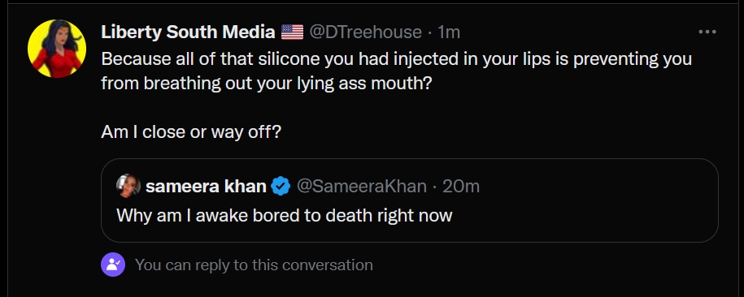Click the Liberty South Media display name
Image resolution: width=744 pixels, height=297 pixels.
point(188,32)
